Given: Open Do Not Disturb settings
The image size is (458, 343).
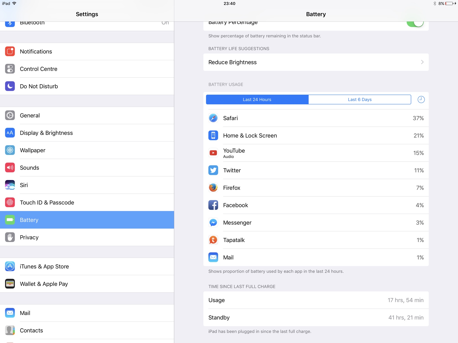Looking at the screenshot, I should (87, 86).
